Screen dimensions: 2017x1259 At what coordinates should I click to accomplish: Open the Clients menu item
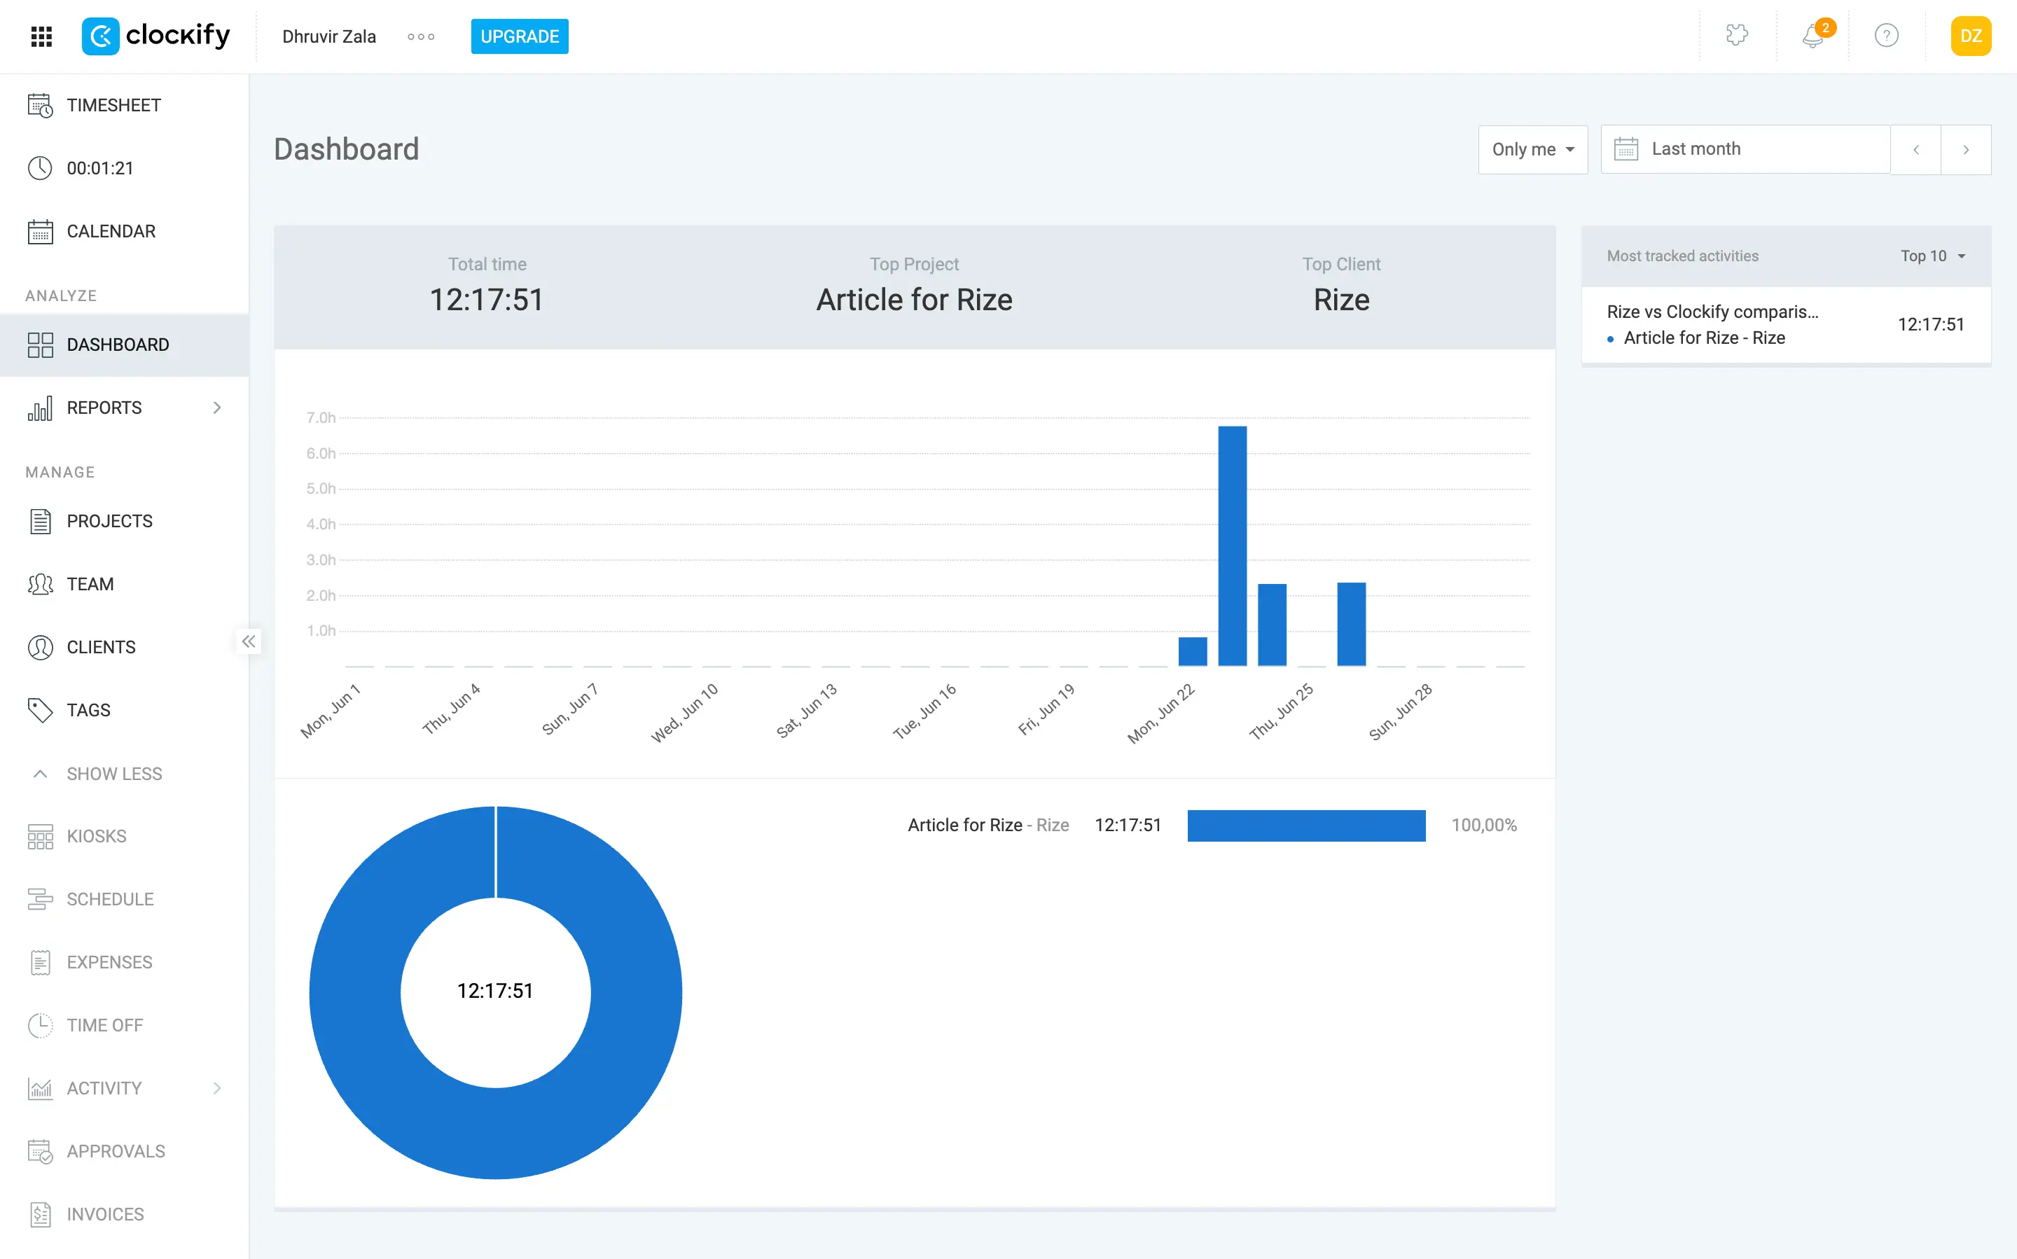pos(124,647)
